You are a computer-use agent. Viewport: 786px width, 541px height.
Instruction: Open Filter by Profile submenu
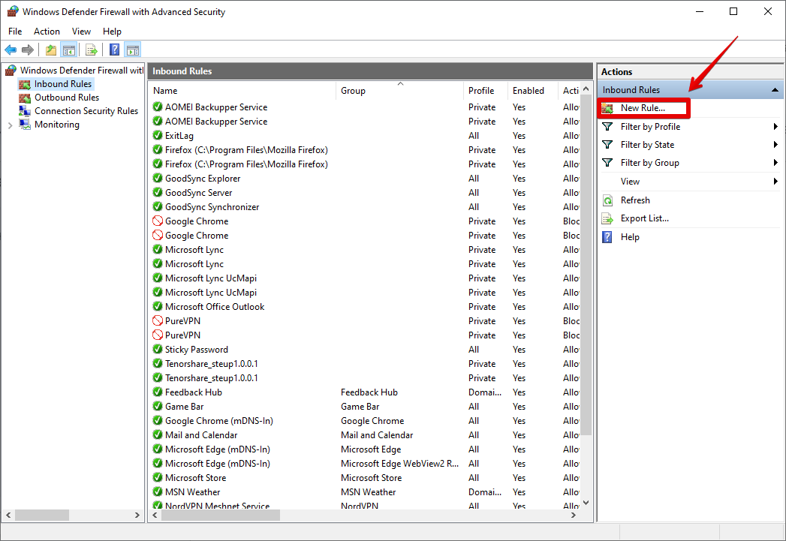click(x=650, y=127)
